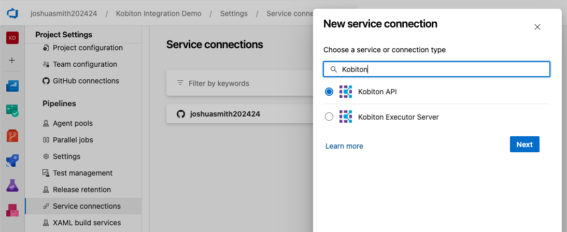
Task: Close the New service connection panel
Action: pyautogui.click(x=537, y=27)
